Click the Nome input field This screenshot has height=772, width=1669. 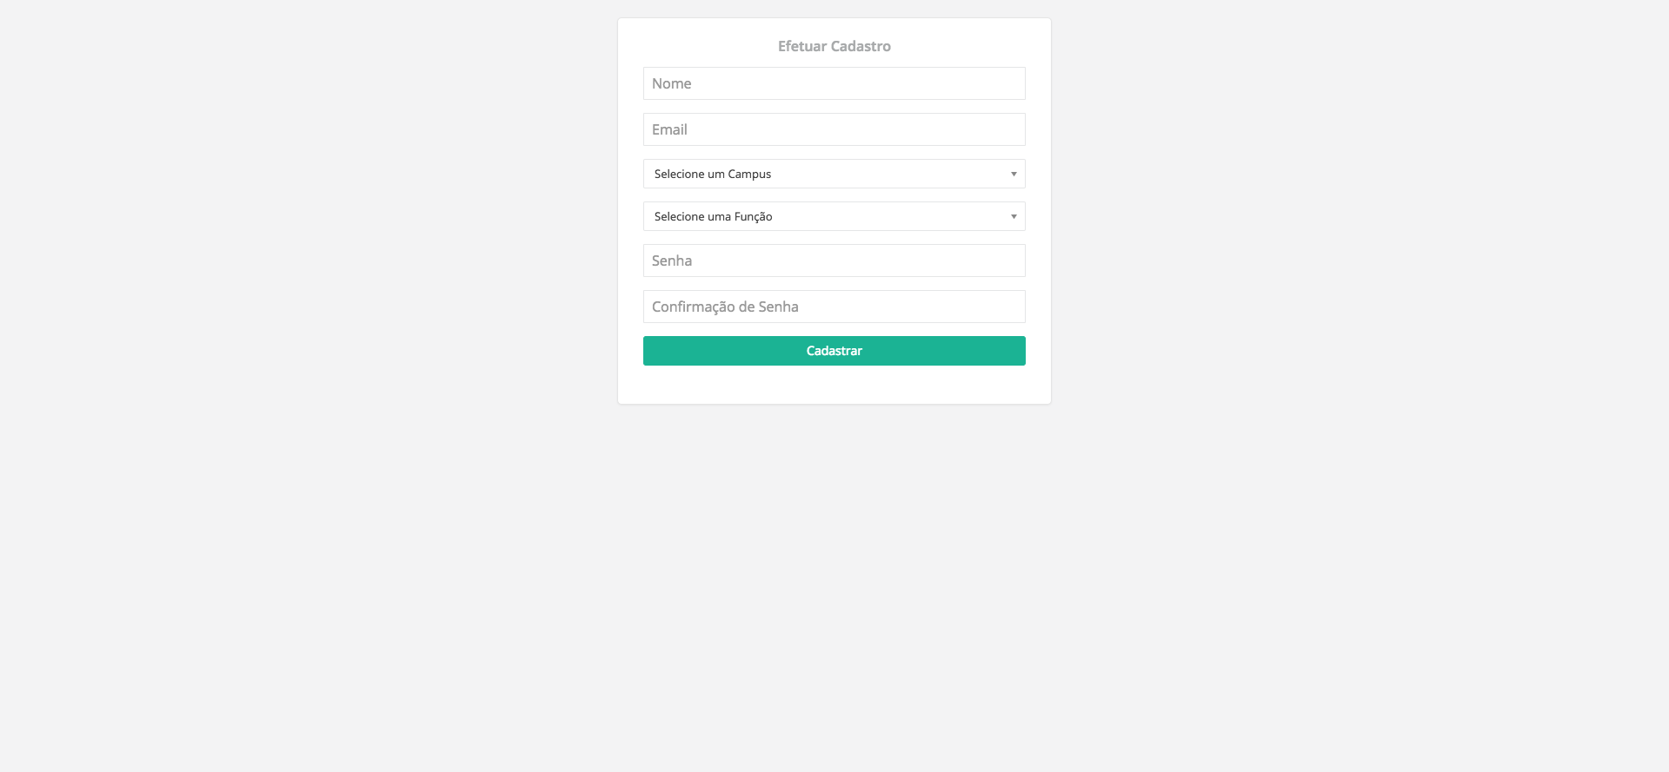pyautogui.click(x=834, y=83)
